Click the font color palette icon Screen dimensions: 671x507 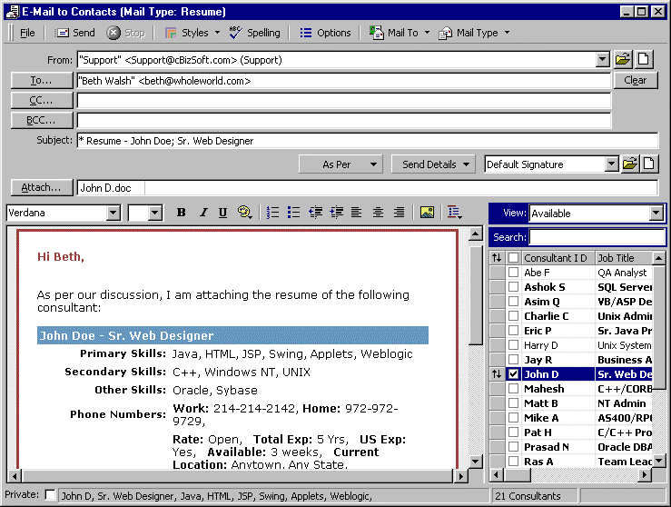click(245, 212)
